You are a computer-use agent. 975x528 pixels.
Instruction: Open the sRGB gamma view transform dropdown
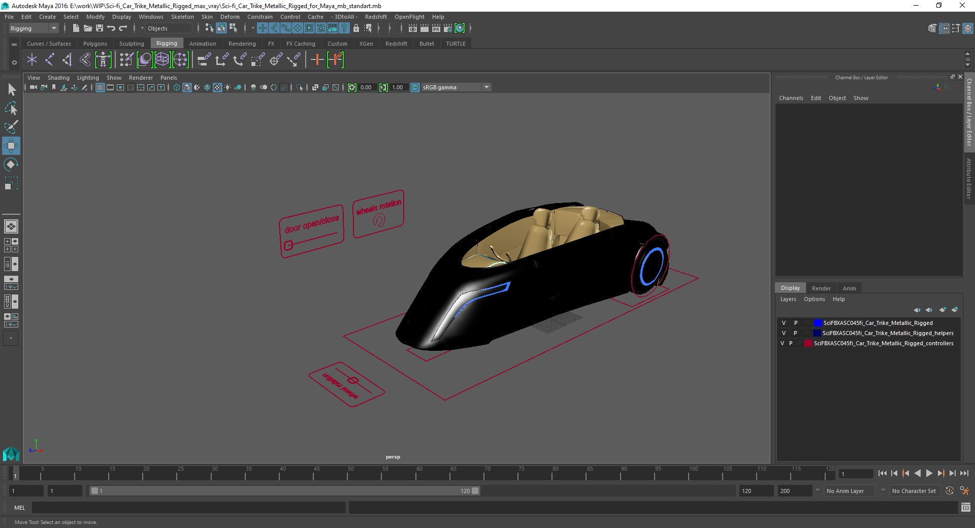[x=456, y=87]
